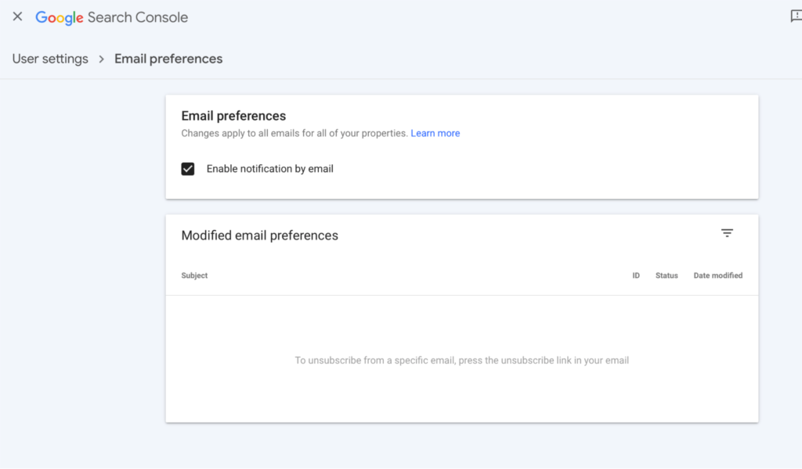Go back to User settings breadcrumb
802x469 pixels.
[50, 59]
